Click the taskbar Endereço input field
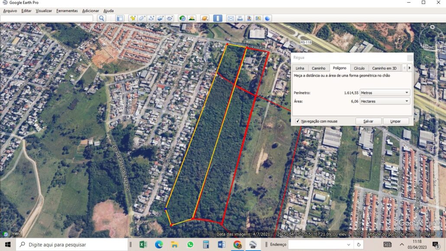The image size is (446, 251). (317, 244)
